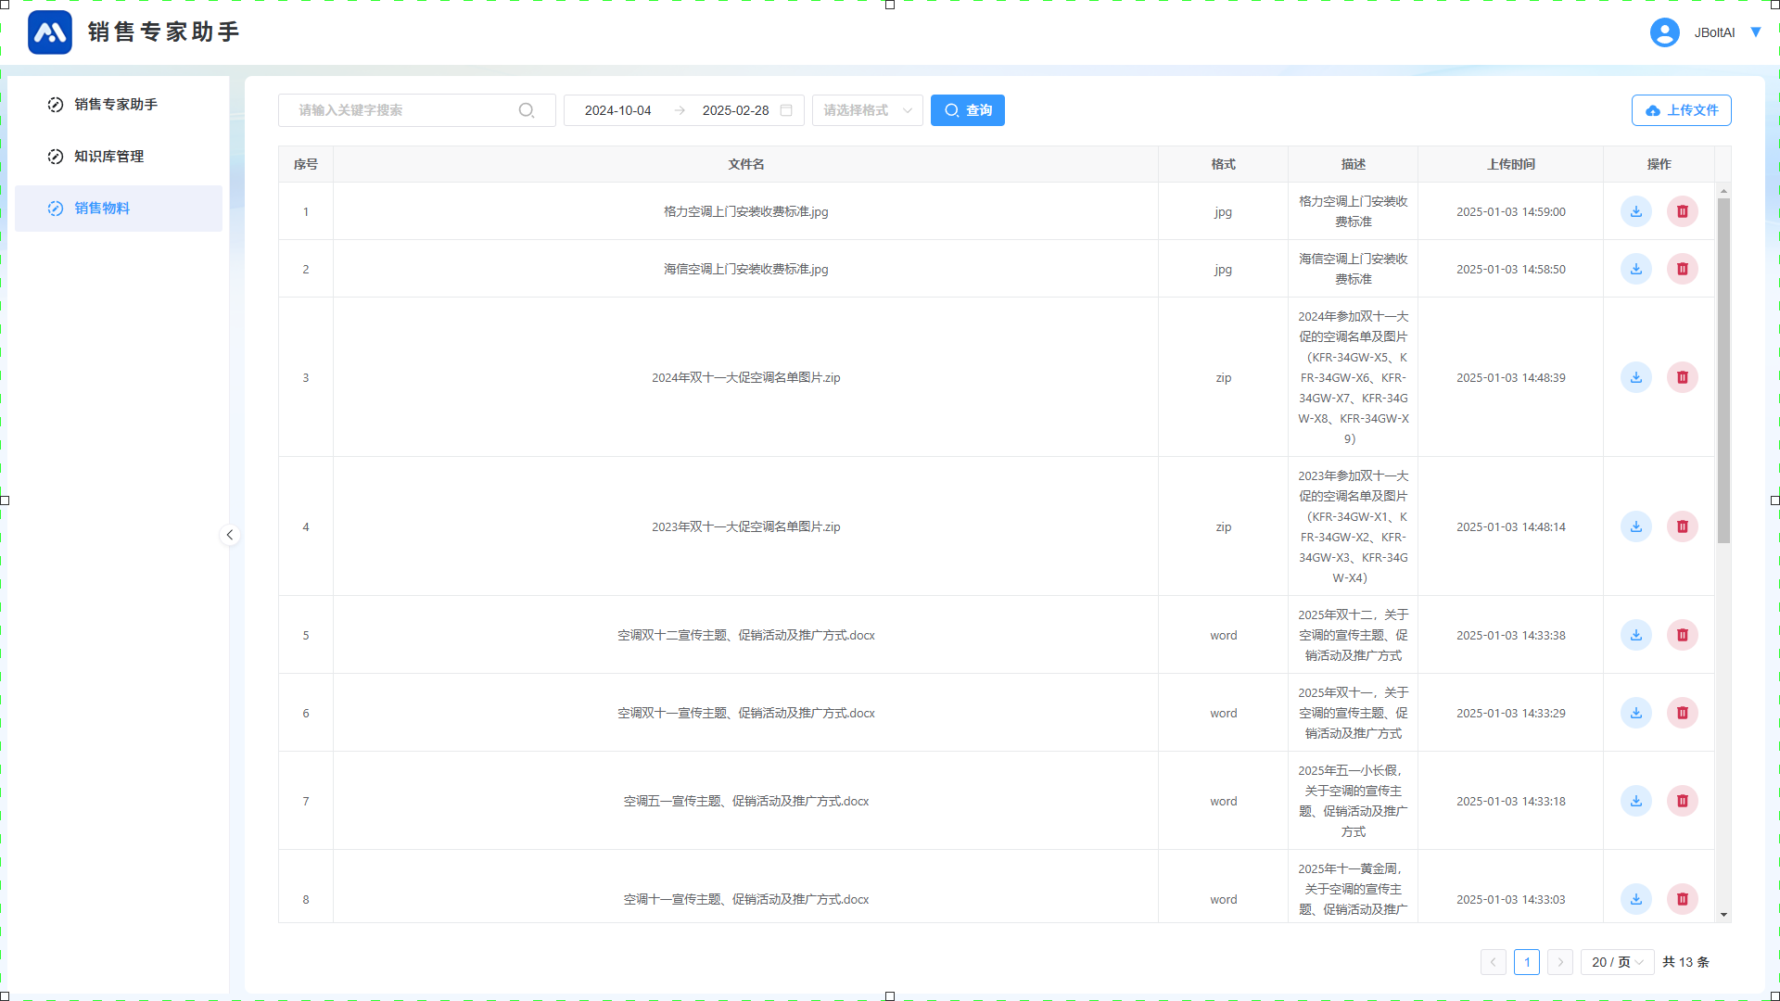Collapse the left sidebar with arrow handle

pyautogui.click(x=230, y=535)
